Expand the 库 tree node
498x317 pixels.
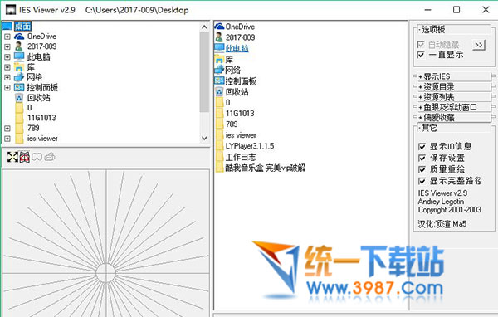coord(7,67)
